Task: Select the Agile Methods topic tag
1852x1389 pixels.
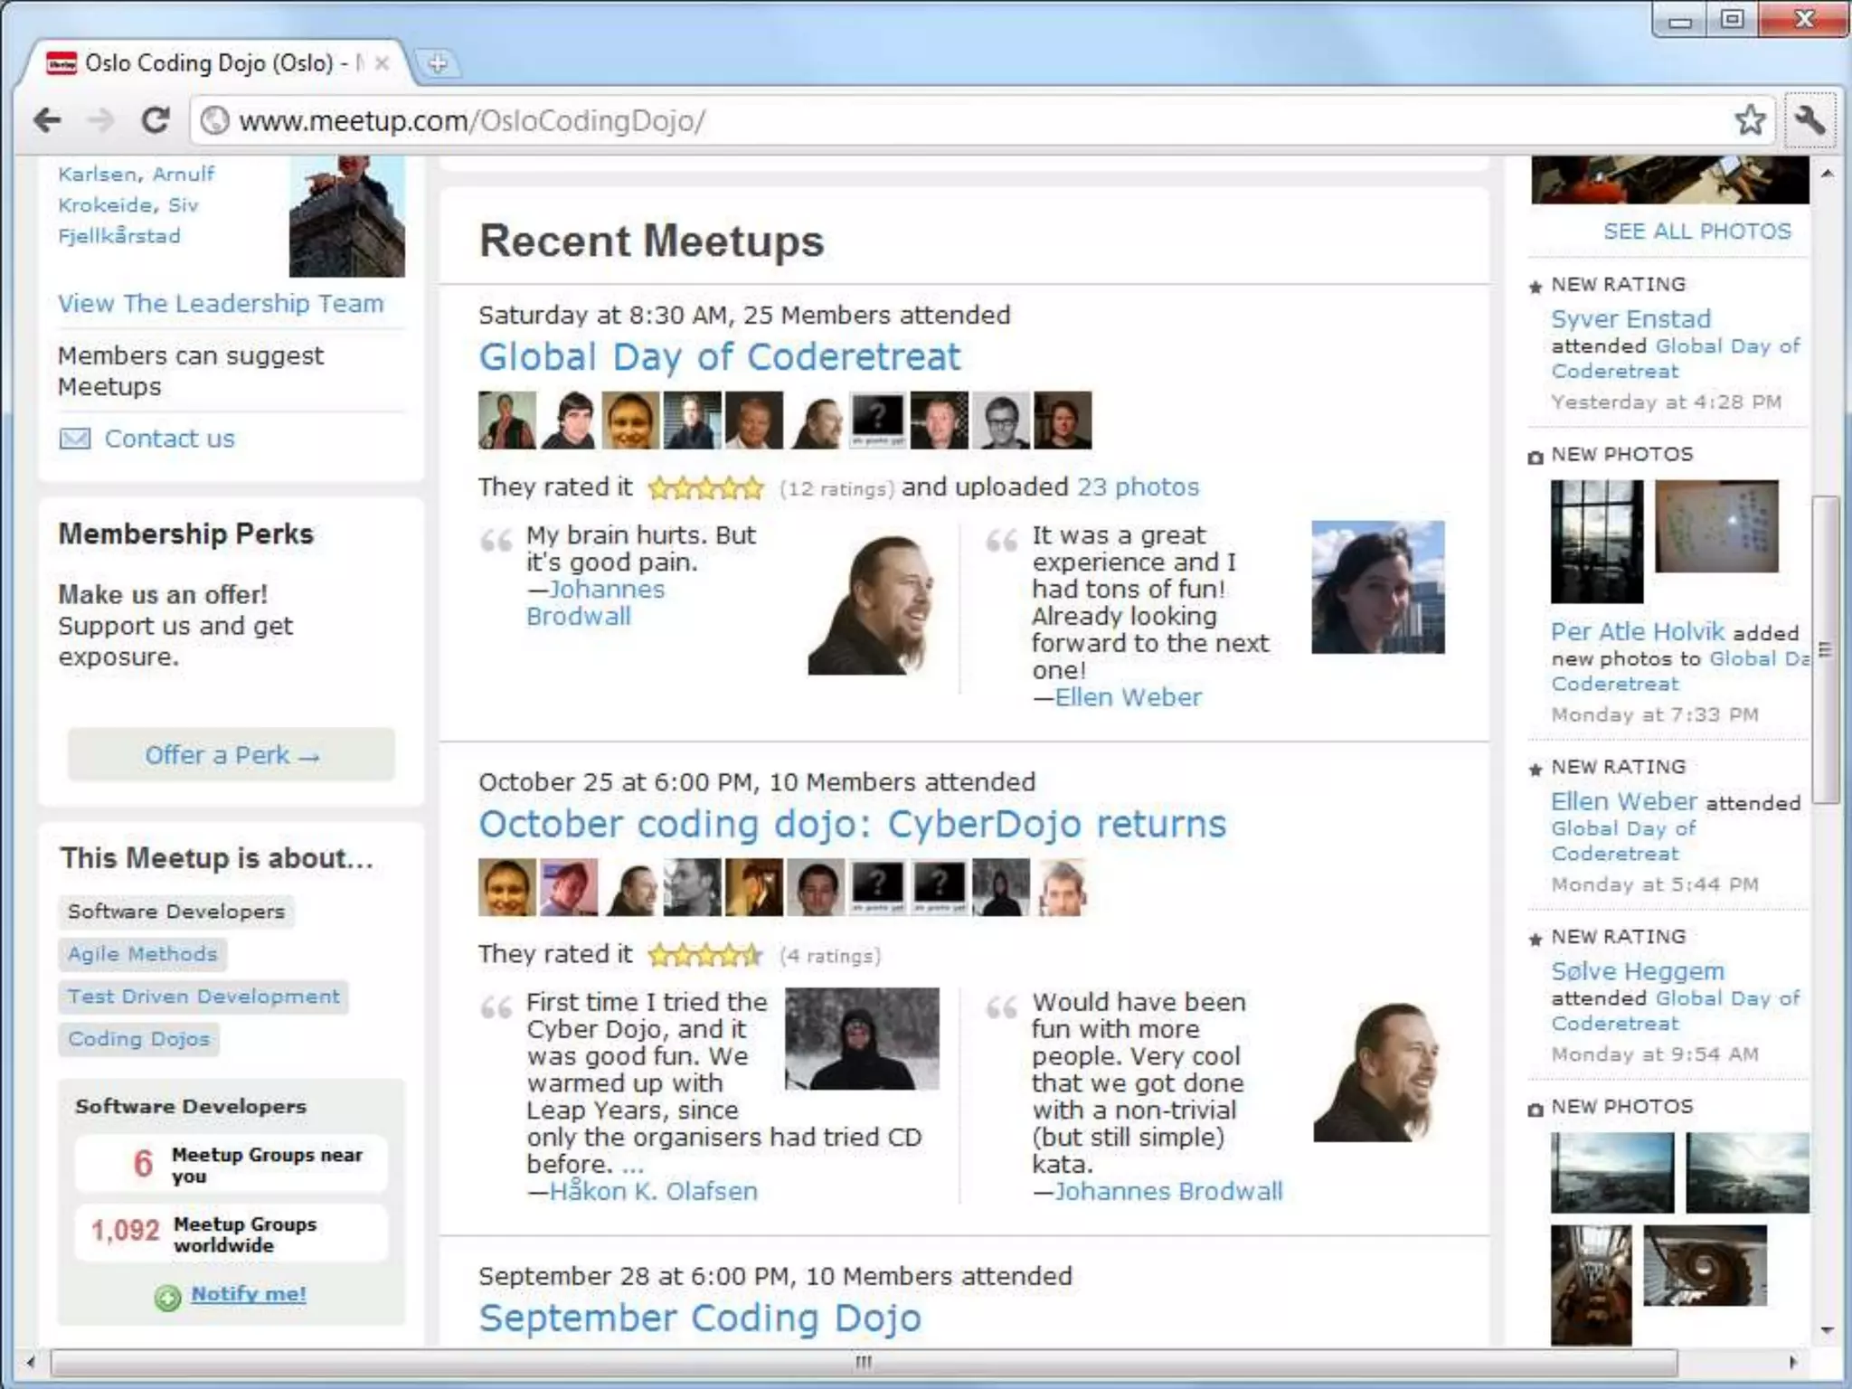Action: pos(143,954)
